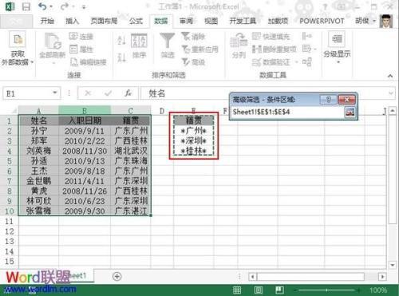Sort descending with the Z-A icon
This screenshot has width=399, height=296.
point(121,57)
